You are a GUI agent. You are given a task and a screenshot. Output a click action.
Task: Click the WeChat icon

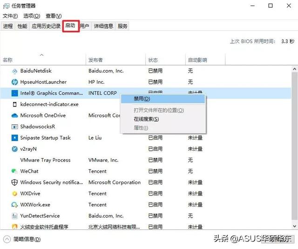14,171
